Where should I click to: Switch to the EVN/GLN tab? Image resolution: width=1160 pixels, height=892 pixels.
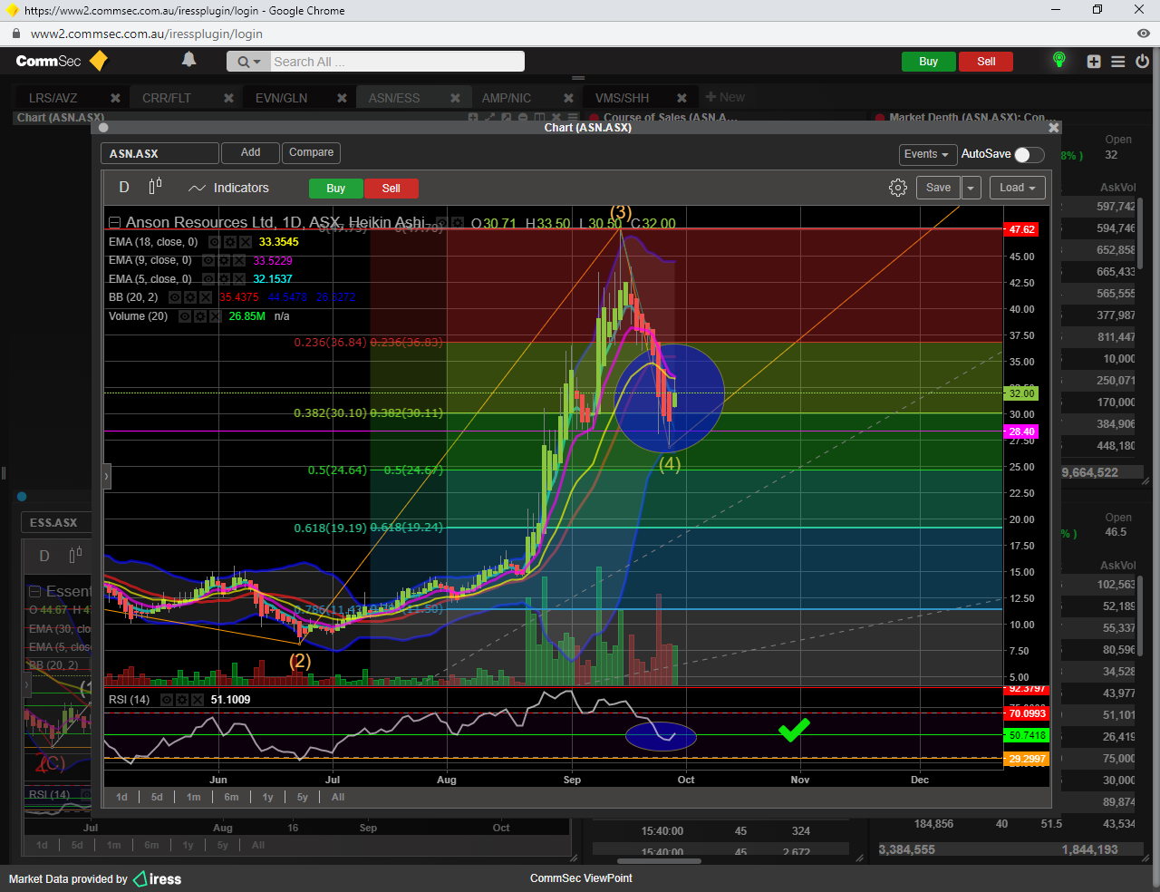pyautogui.click(x=281, y=98)
